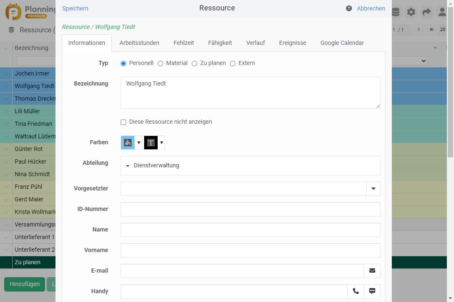
Task: Open the settings gear icon
Action: pyautogui.click(x=411, y=12)
